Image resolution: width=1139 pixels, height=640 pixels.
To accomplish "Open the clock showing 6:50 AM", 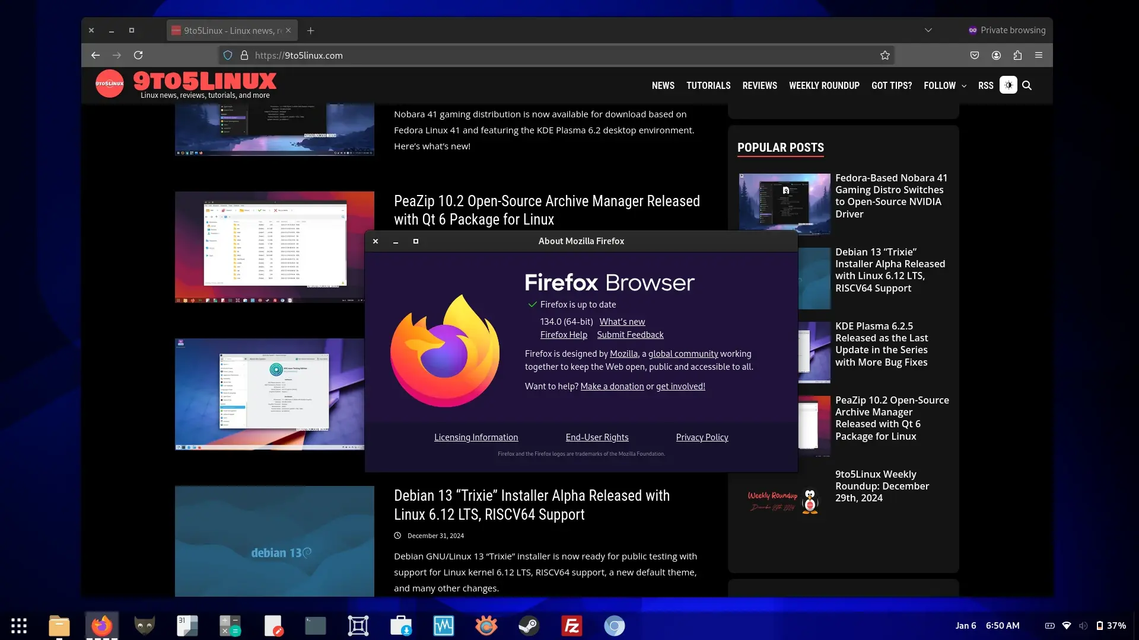I will point(1003,626).
